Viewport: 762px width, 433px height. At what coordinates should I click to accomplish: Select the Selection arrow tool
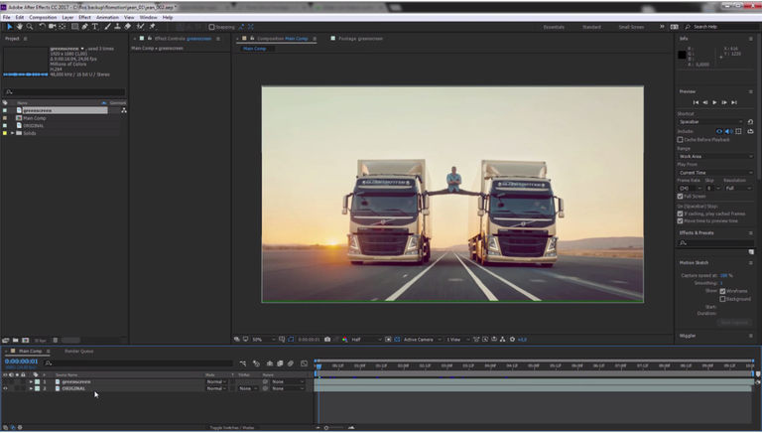pyautogui.click(x=9, y=27)
